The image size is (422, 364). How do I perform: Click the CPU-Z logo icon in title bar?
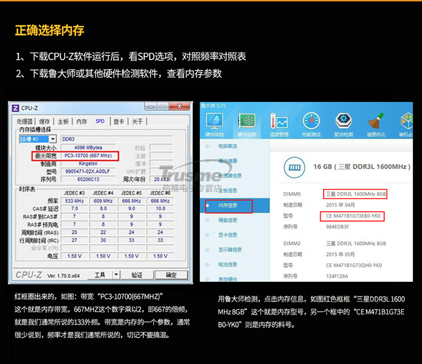16,108
